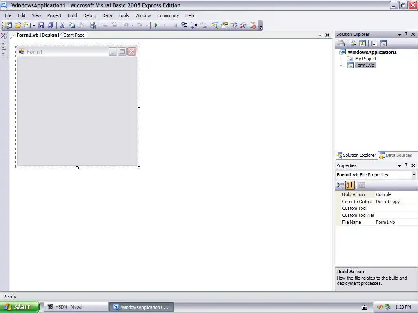Select the Form1.vb [Design] tab

38,35
